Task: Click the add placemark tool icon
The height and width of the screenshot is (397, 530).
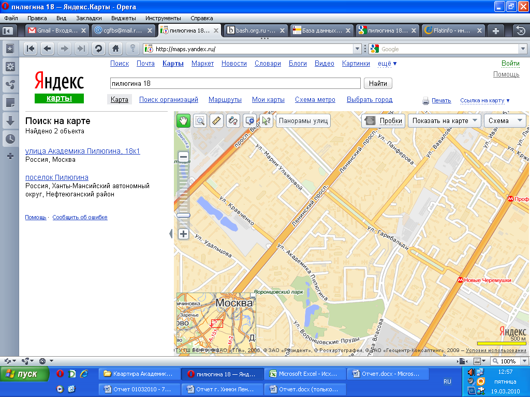Action: coord(249,121)
